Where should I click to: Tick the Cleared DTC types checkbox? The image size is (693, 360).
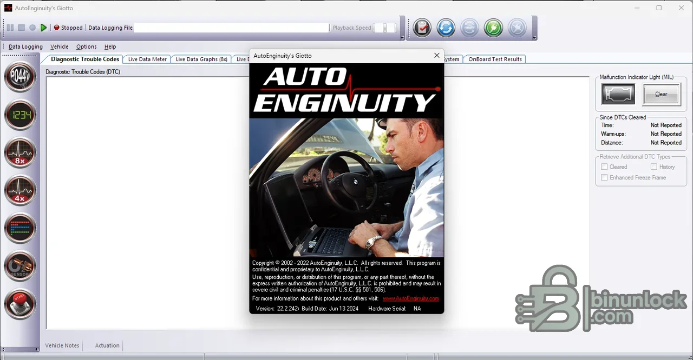coord(604,167)
